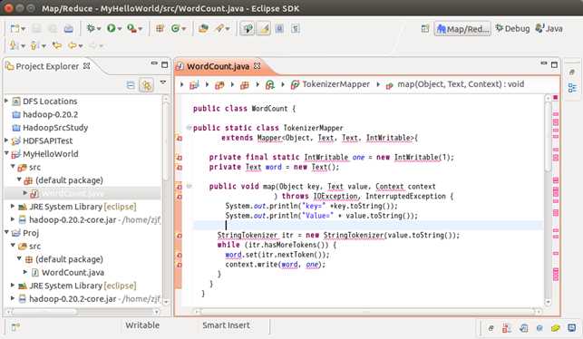Switch to the Map/Reduce perspective
This screenshot has height=339, width=583.
tap(462, 29)
